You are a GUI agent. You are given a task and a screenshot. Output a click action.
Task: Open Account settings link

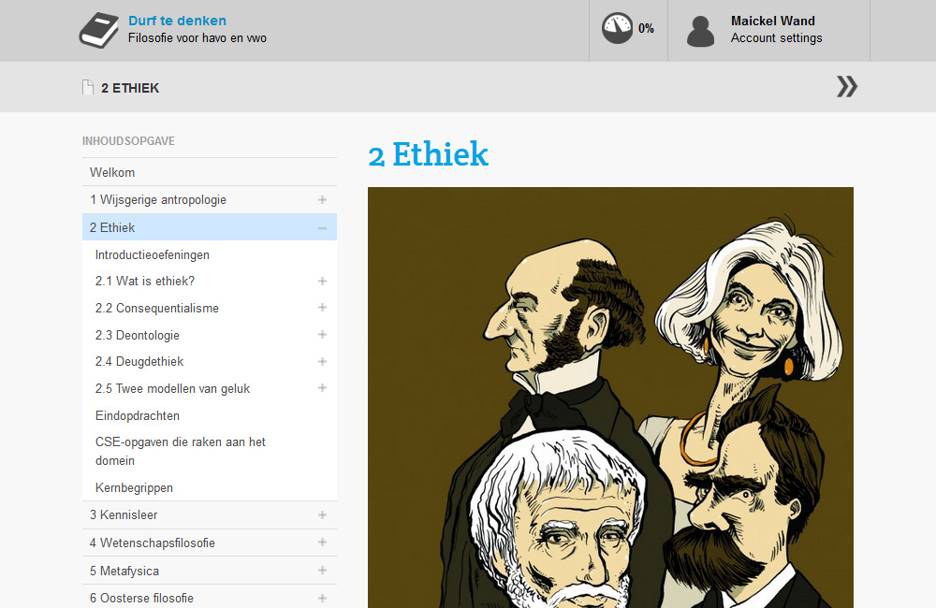click(776, 38)
